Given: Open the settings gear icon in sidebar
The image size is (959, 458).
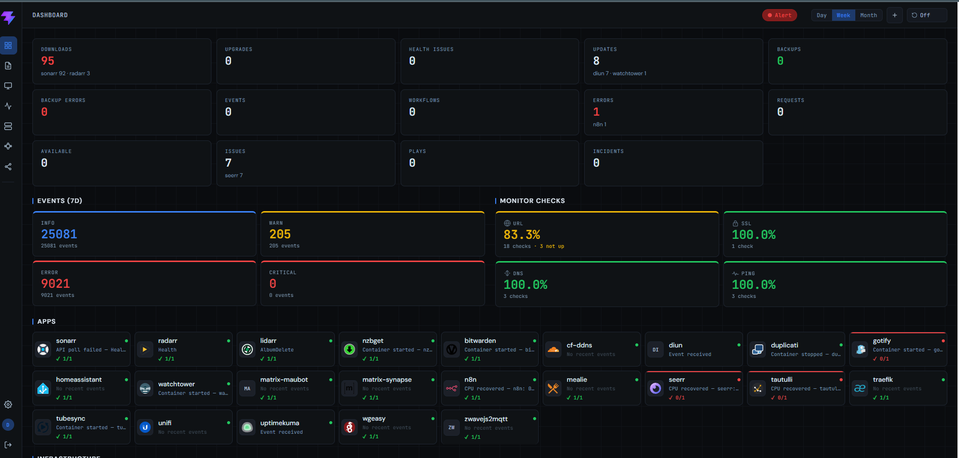Looking at the screenshot, I should coord(8,404).
